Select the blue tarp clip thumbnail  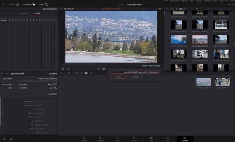click(179, 39)
